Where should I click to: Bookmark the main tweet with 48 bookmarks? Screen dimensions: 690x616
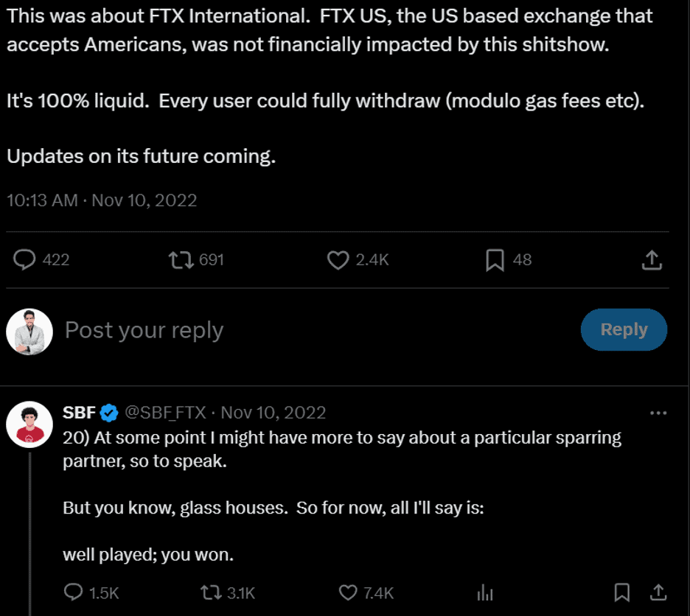click(495, 259)
